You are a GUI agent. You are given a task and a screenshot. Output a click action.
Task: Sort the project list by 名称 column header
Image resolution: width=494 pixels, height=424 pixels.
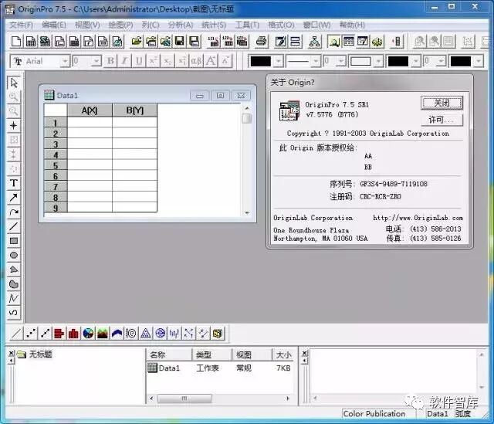[169, 355]
